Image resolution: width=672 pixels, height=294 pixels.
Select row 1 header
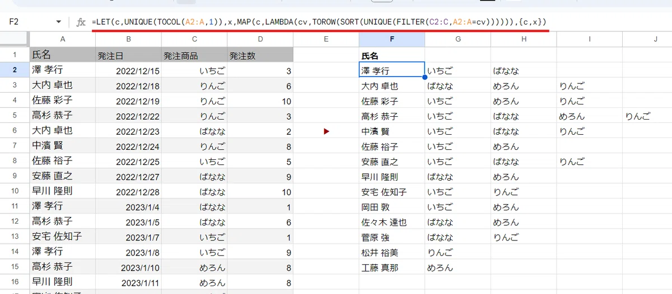[x=15, y=55]
